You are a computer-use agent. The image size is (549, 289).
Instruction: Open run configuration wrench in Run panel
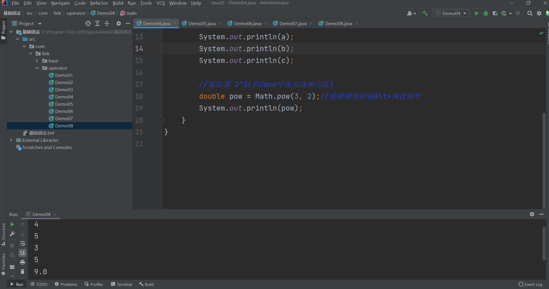click(x=12, y=234)
